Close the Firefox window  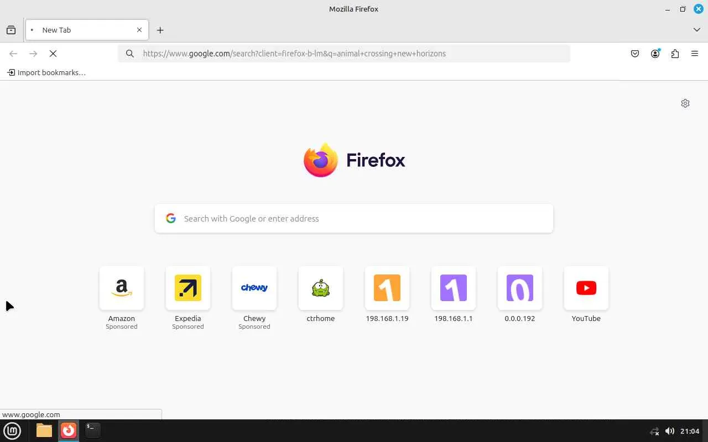[699, 9]
